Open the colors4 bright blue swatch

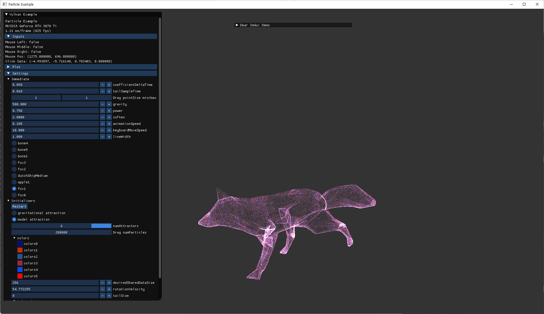tap(20, 270)
